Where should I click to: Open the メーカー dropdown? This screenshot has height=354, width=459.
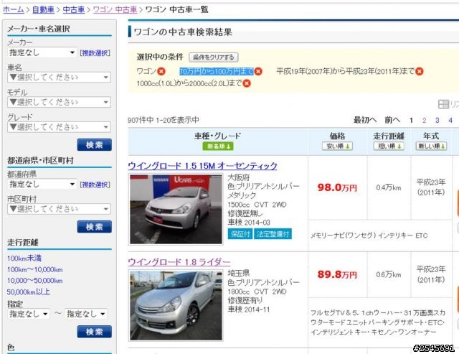pyautogui.click(x=42, y=52)
